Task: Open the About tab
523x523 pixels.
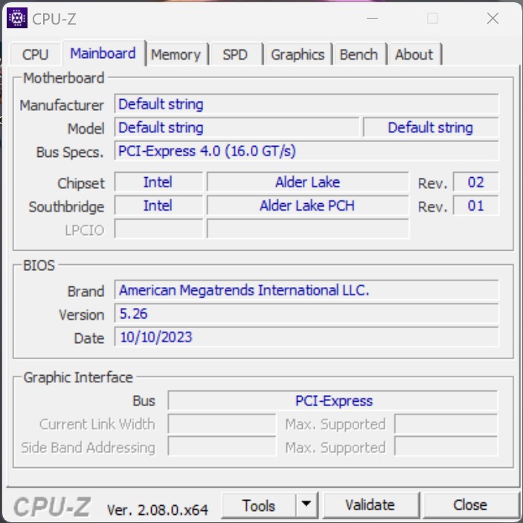Action: point(414,54)
